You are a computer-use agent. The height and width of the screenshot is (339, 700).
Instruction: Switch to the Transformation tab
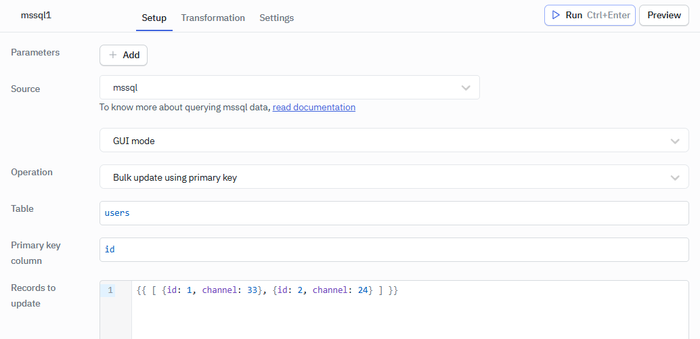pos(213,18)
